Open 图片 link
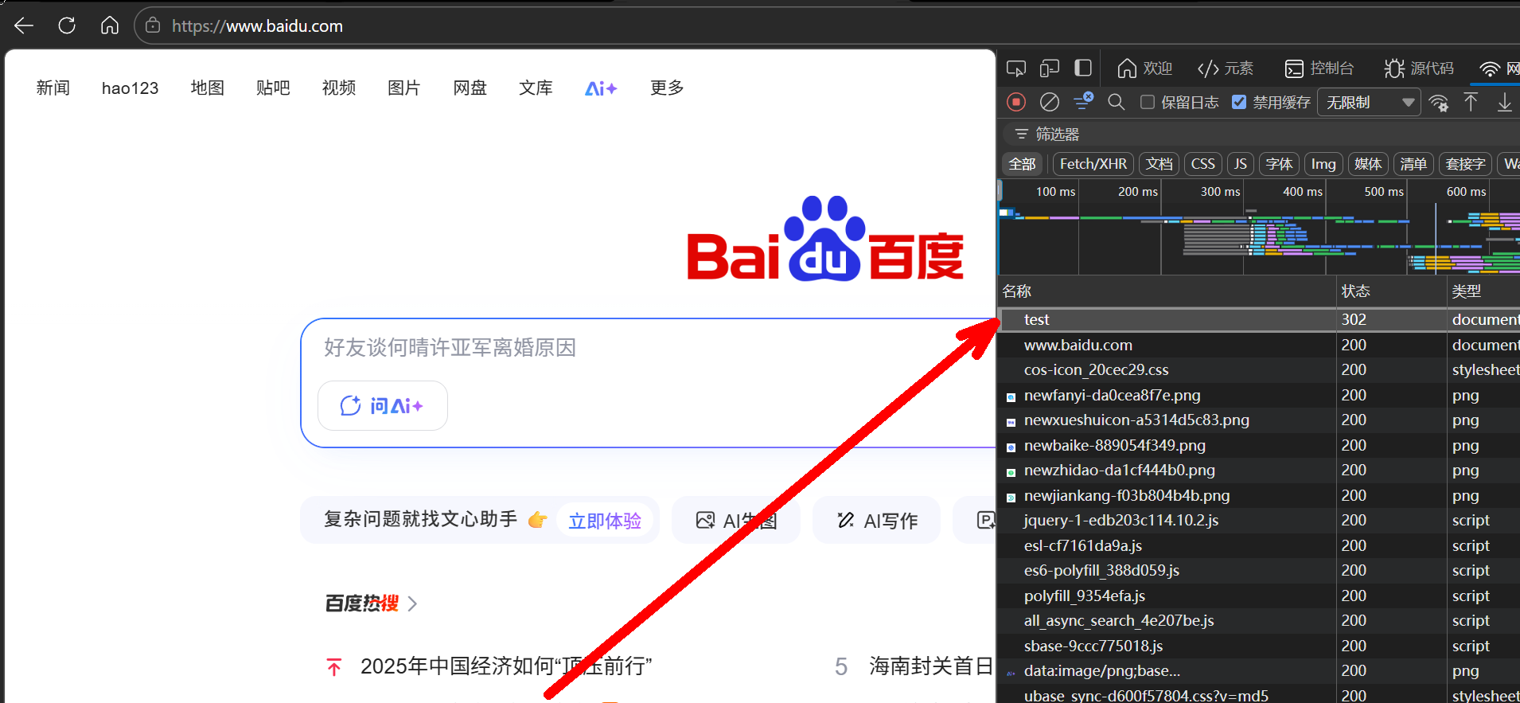The height and width of the screenshot is (703, 1520). click(x=404, y=88)
